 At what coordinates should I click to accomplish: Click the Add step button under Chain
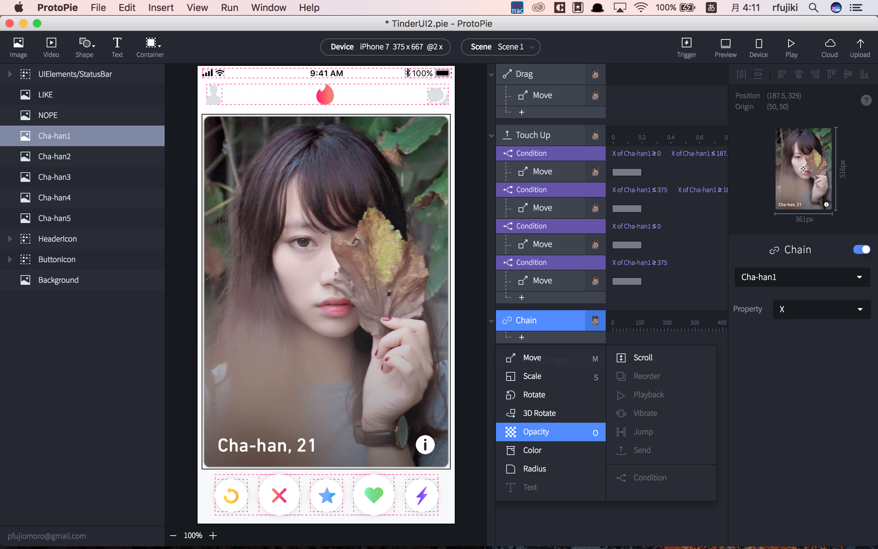coord(522,336)
